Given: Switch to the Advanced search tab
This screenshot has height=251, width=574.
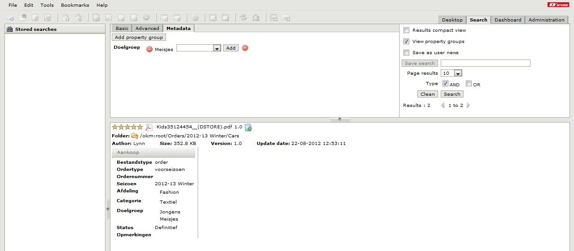Looking at the screenshot, I should pyautogui.click(x=147, y=28).
